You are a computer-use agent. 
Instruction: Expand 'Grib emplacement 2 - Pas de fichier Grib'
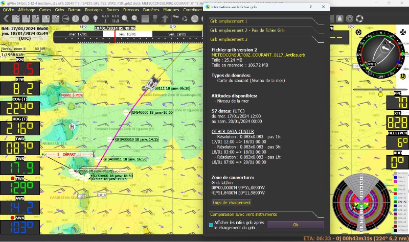(x=266, y=30)
